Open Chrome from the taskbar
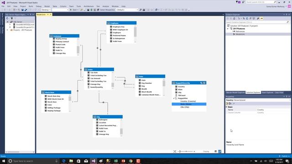 [x=131, y=161]
